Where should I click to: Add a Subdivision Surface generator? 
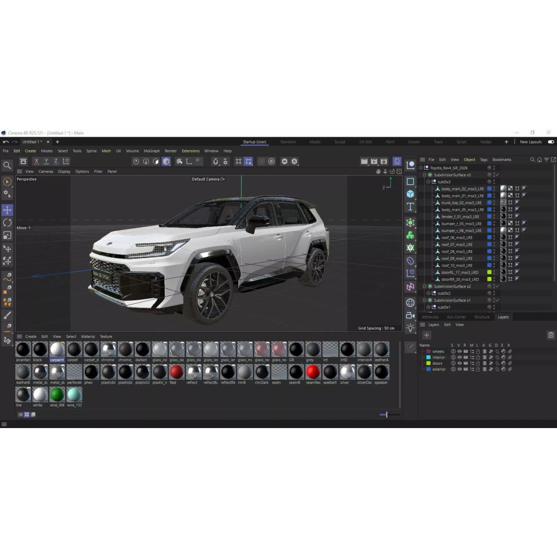(x=411, y=223)
